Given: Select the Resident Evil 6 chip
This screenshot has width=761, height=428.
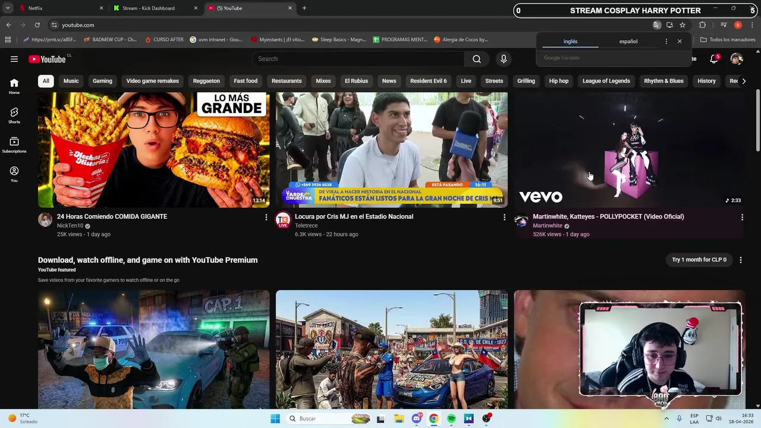Looking at the screenshot, I should pyautogui.click(x=428, y=81).
